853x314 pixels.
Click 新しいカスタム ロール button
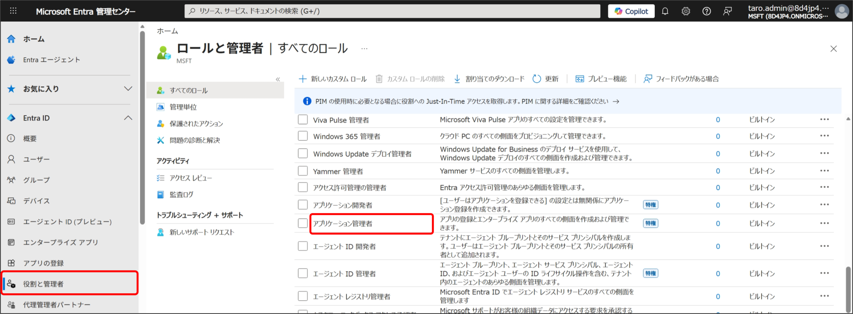(333, 79)
